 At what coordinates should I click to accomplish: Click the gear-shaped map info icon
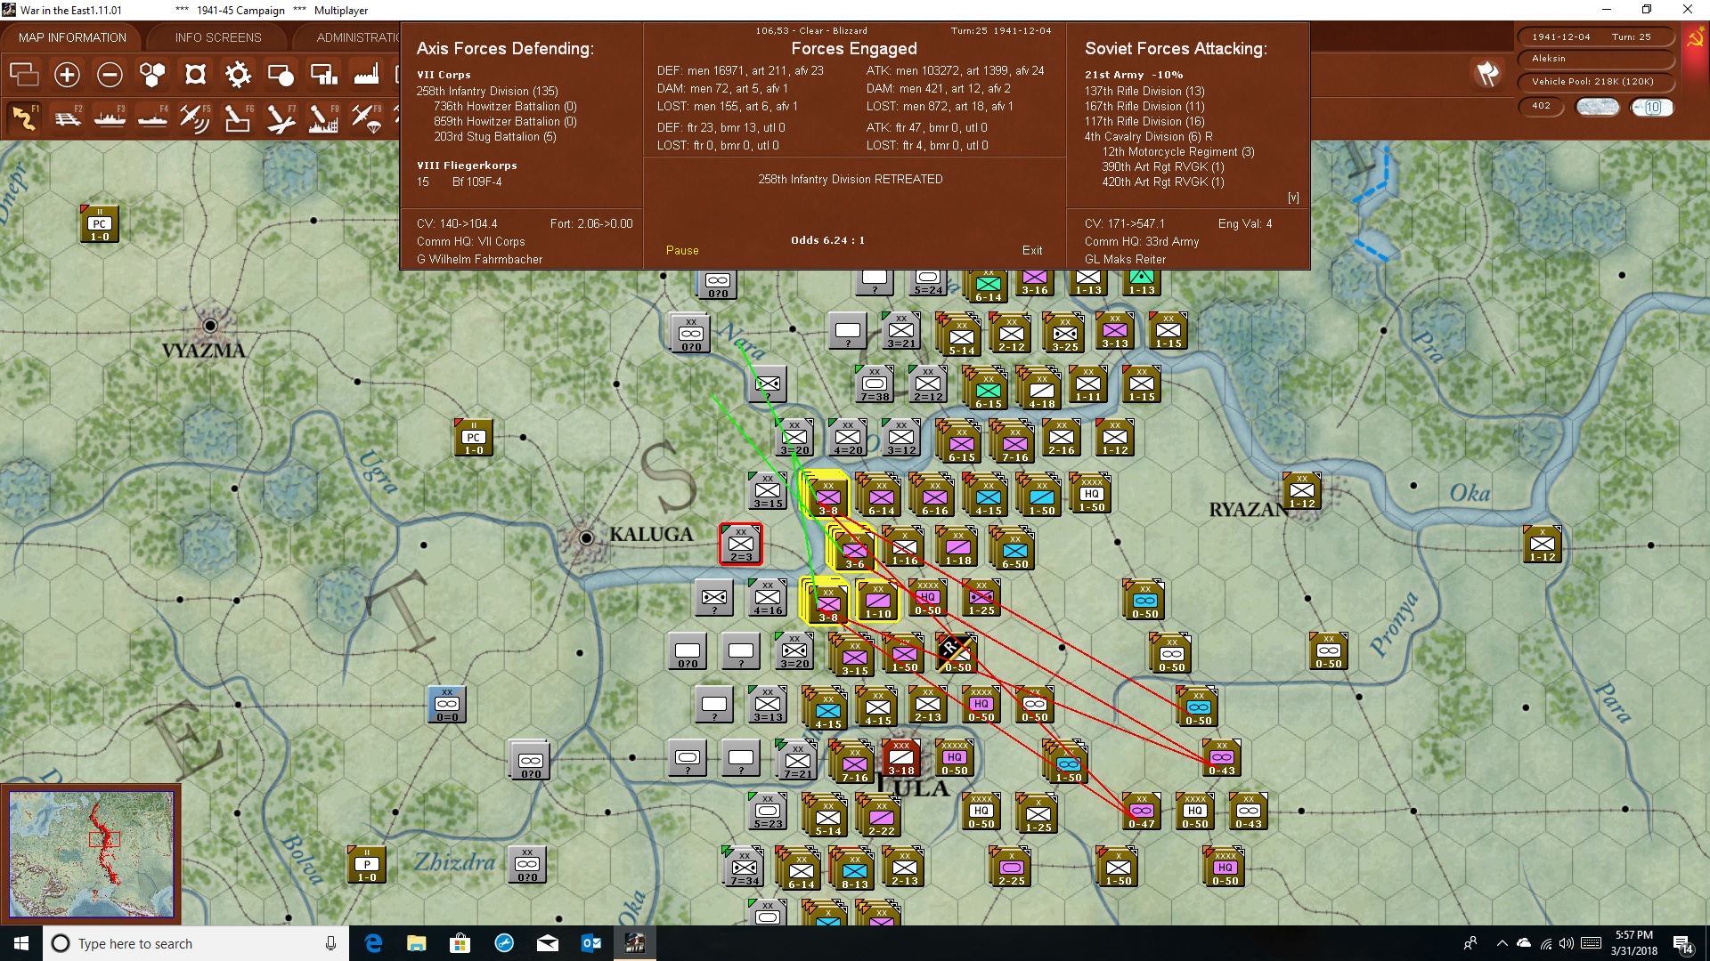pyautogui.click(x=238, y=75)
